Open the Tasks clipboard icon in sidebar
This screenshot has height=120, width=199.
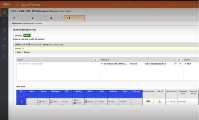(x=4, y=13)
